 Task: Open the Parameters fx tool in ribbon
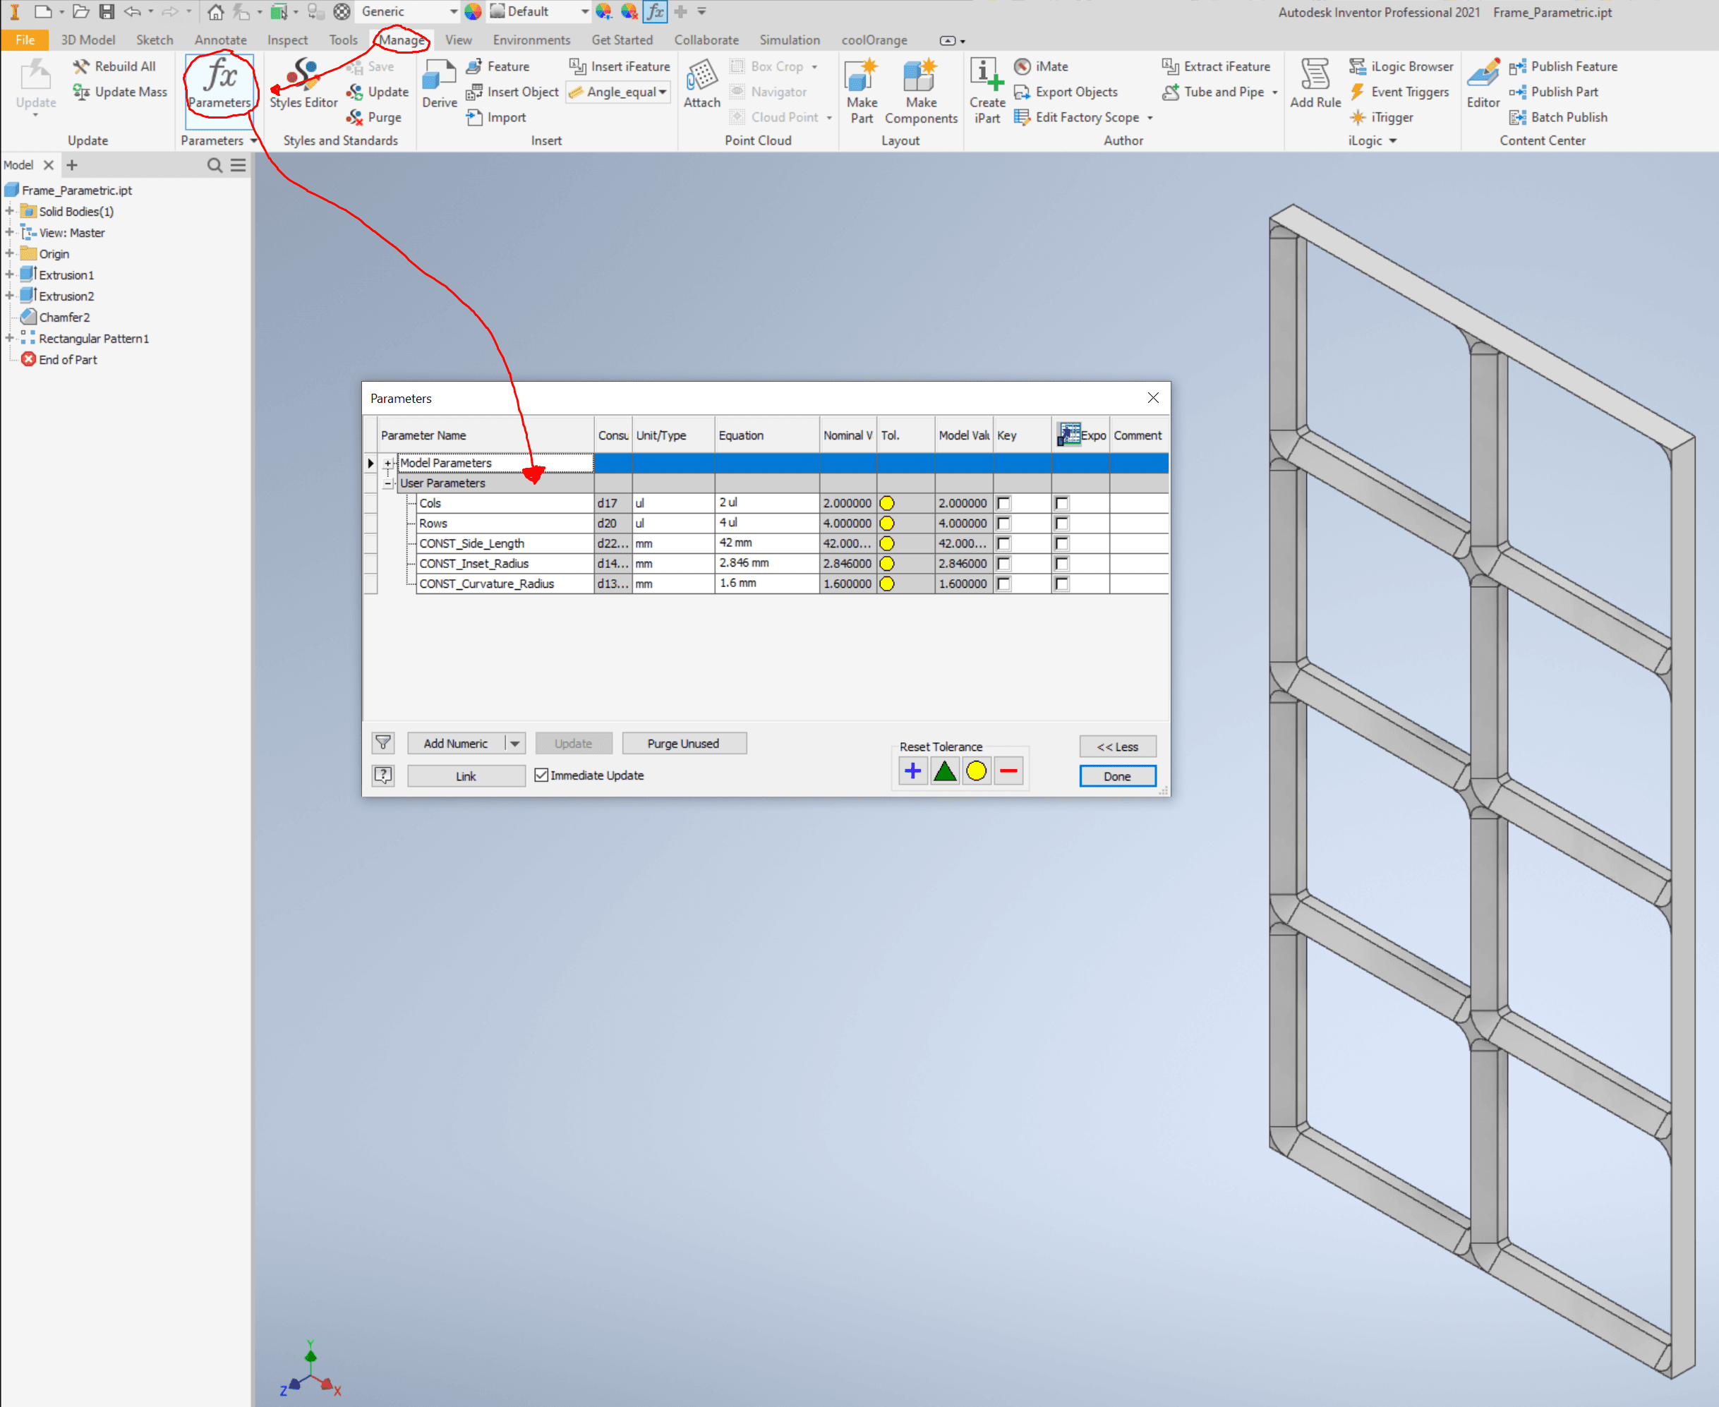(219, 83)
